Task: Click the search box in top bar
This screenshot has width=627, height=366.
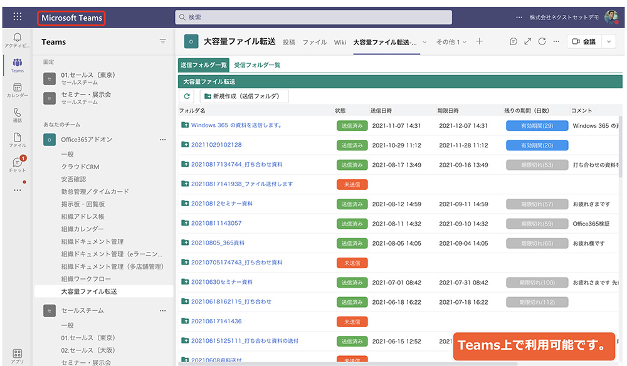Action: click(x=313, y=17)
